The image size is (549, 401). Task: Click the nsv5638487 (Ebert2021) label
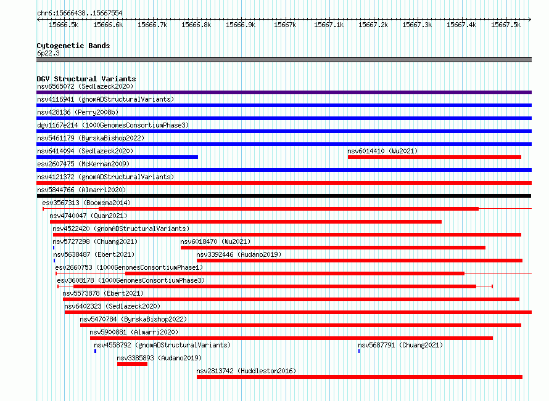94,254
